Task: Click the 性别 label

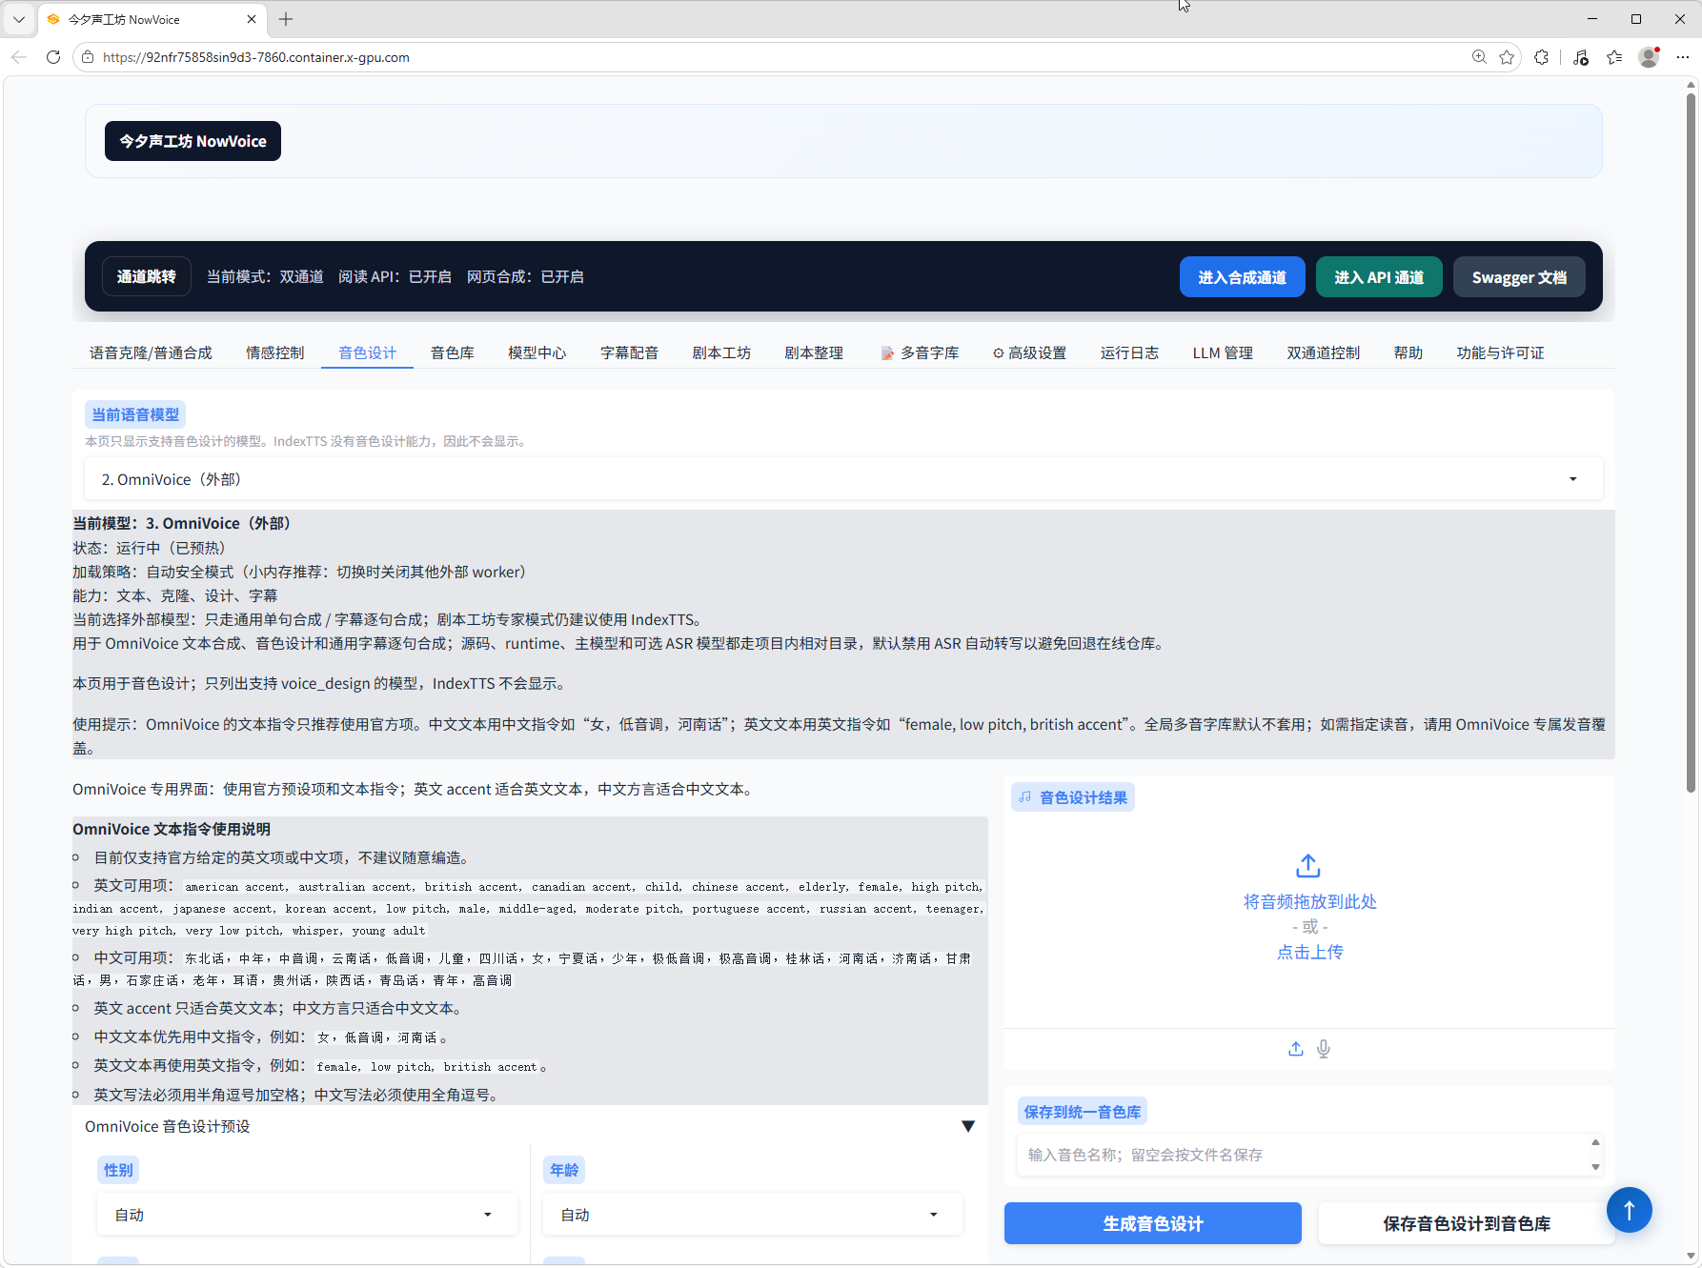Action: pyautogui.click(x=118, y=1170)
